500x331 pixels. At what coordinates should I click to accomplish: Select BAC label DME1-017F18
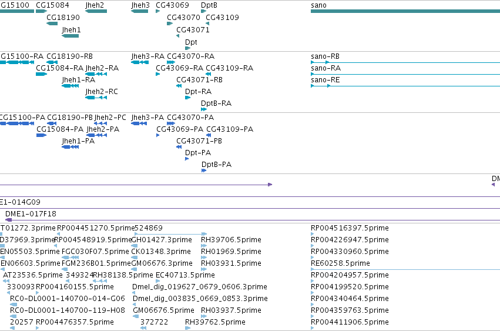click(31, 214)
